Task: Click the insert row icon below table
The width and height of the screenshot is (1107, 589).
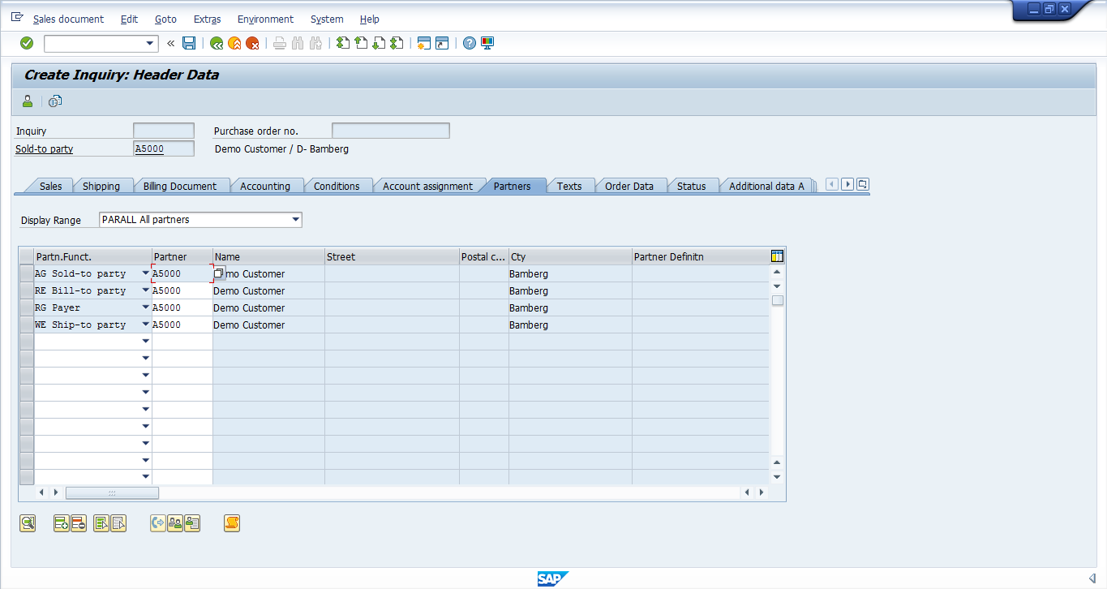Action: point(61,523)
